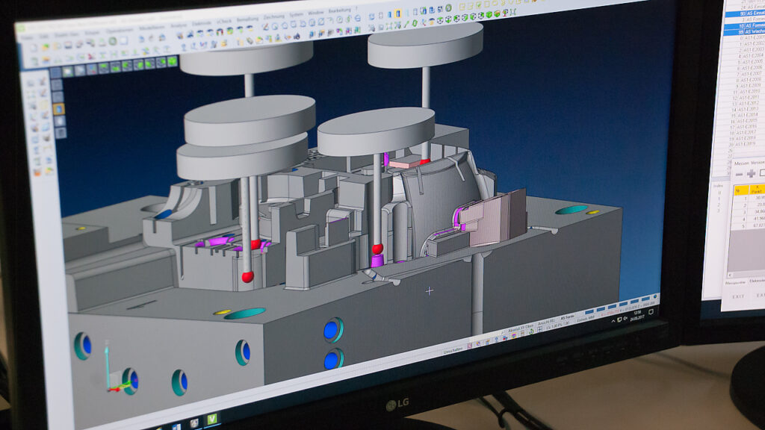Click the Umschalten label in status bar
The width and height of the screenshot is (765, 430).
(453, 349)
